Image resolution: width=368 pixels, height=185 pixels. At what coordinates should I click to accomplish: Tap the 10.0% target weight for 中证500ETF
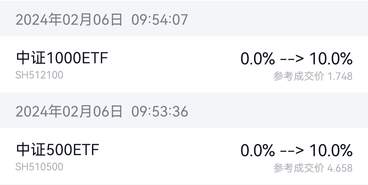331,151
